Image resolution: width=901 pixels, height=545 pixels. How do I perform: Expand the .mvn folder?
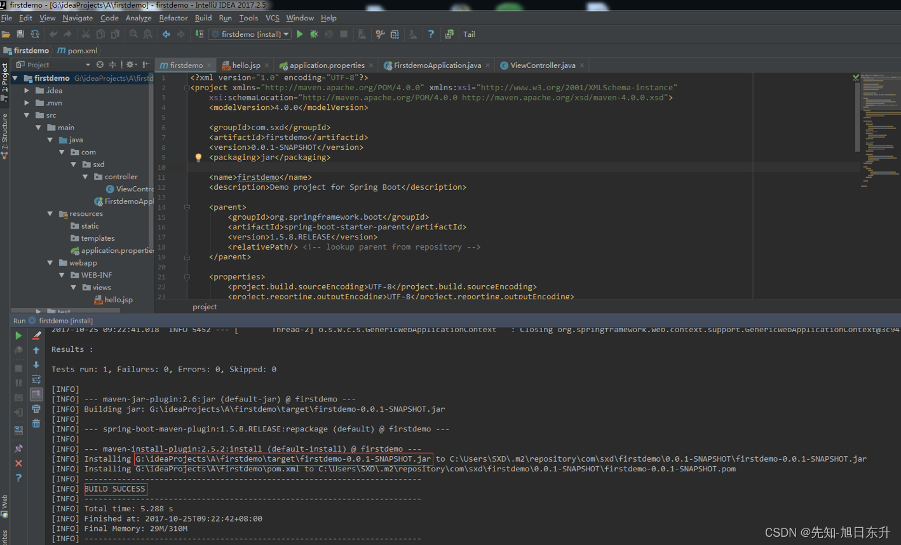(x=27, y=103)
